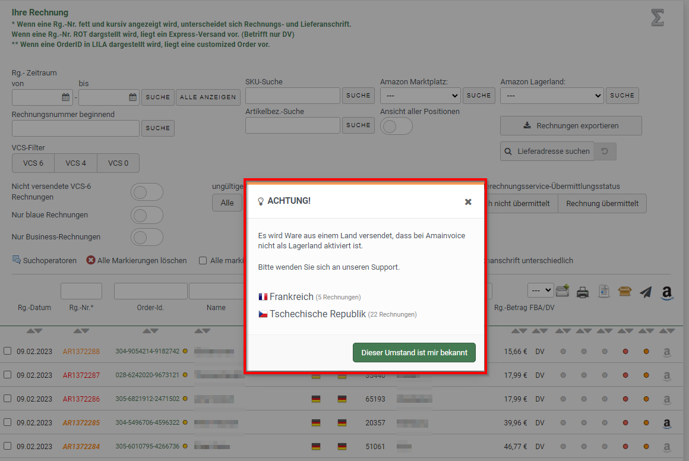Click the document page icon in toolbar
This screenshot has width=689, height=461.
[x=603, y=291]
